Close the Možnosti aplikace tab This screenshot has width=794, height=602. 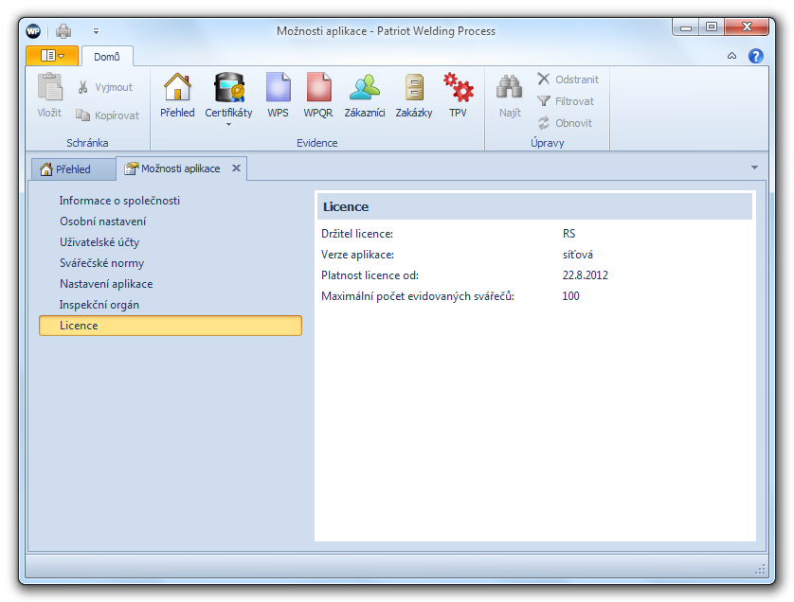(236, 168)
